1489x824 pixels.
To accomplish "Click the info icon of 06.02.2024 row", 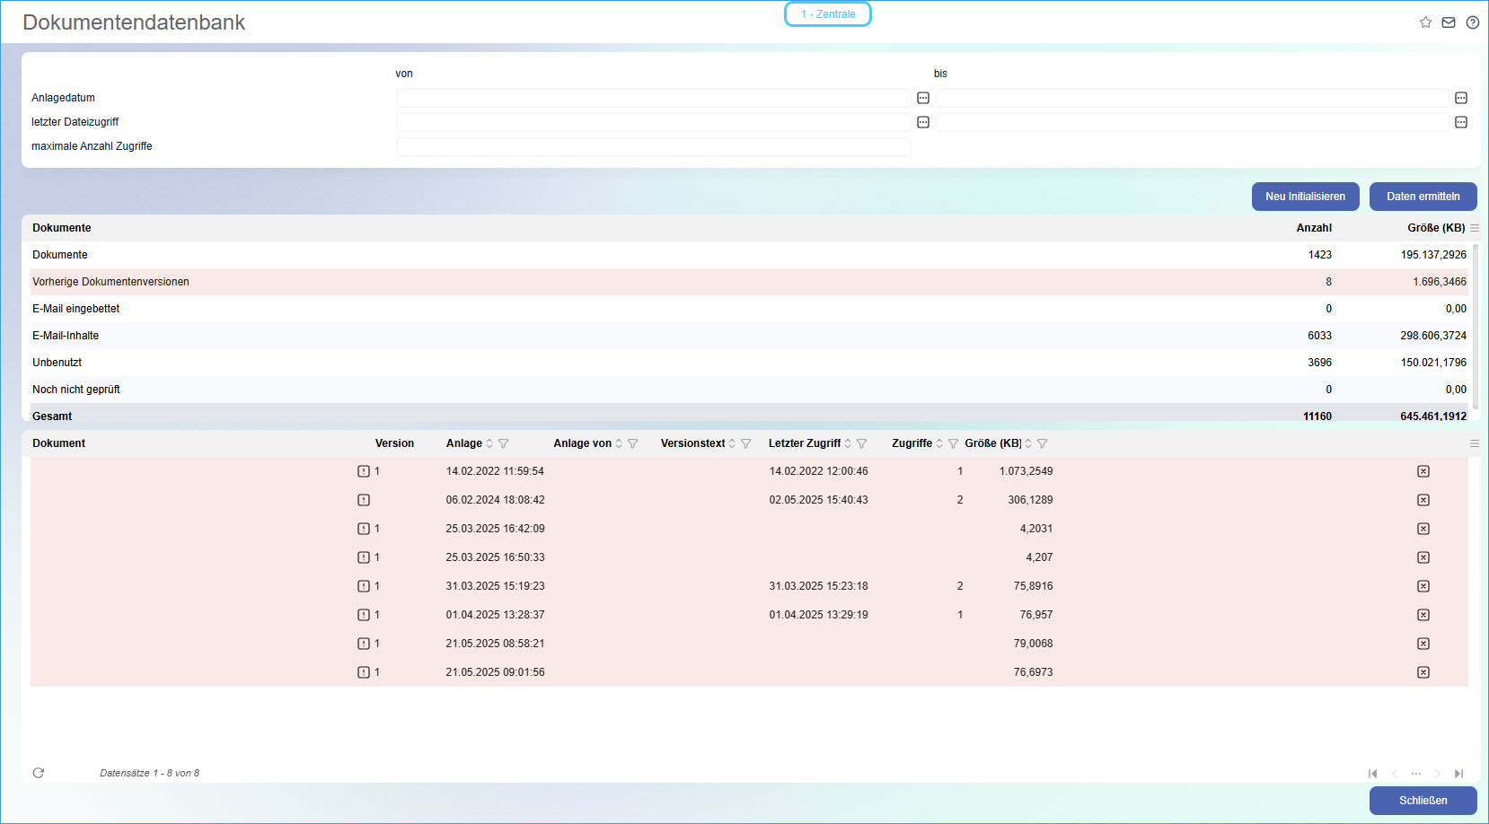I will tap(364, 500).
